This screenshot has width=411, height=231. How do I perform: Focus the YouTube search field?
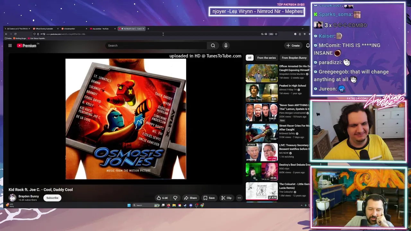(x=156, y=46)
